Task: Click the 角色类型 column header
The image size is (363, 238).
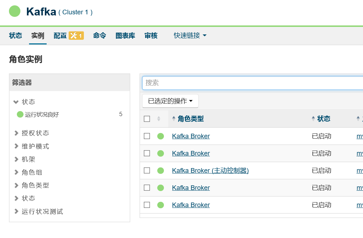Action: (190, 119)
